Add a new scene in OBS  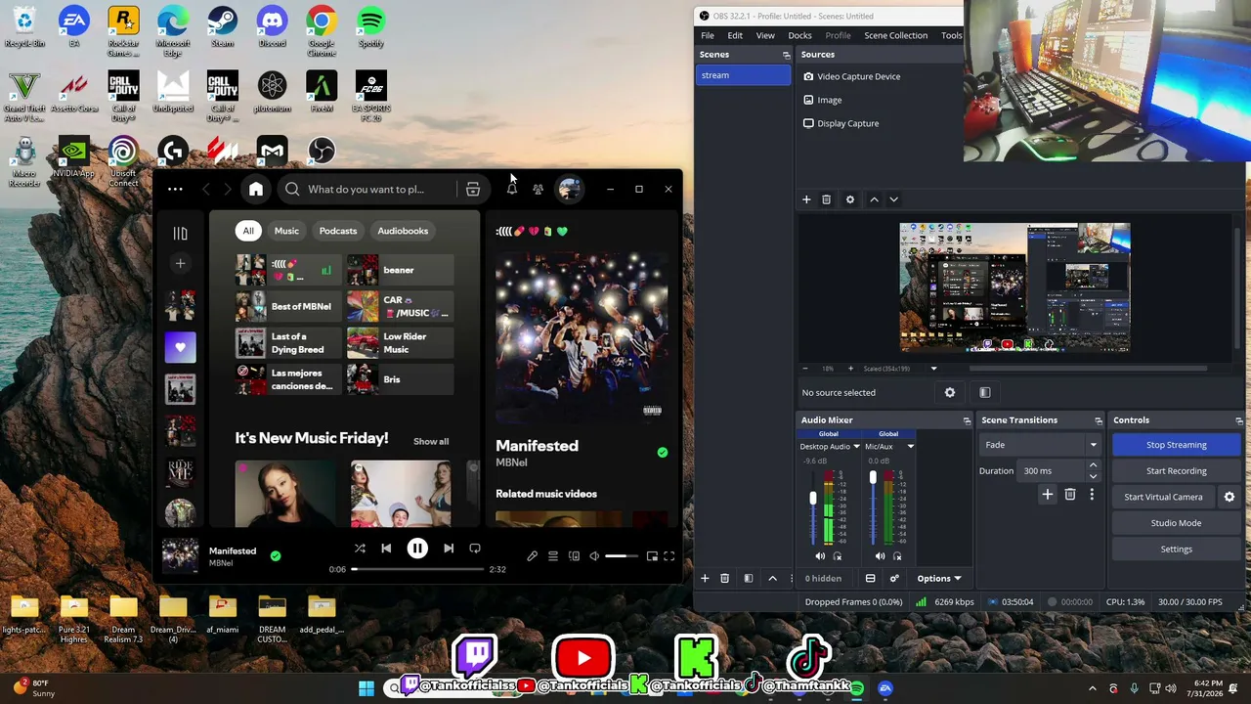point(705,578)
